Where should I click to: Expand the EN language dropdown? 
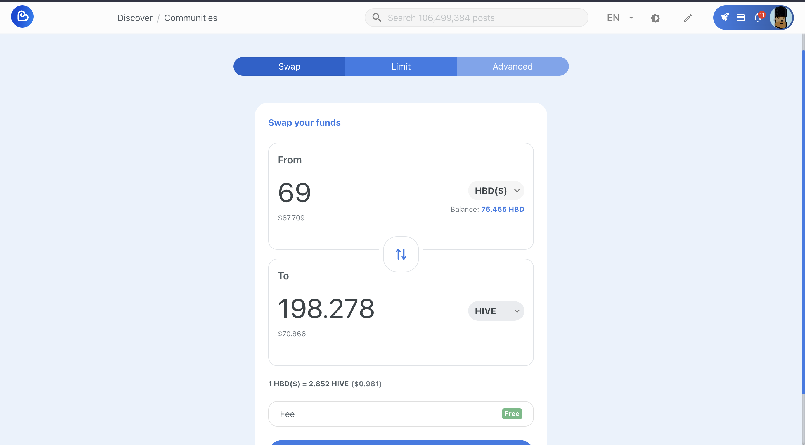coord(620,18)
